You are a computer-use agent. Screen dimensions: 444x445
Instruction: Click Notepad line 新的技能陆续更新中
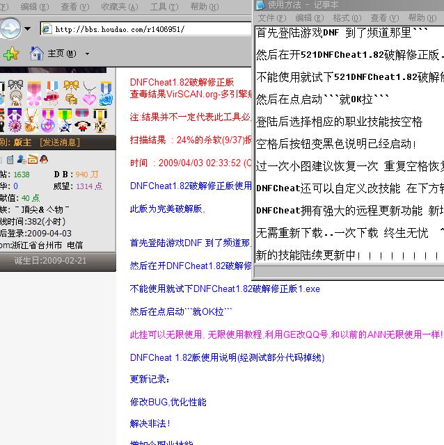coord(347,255)
